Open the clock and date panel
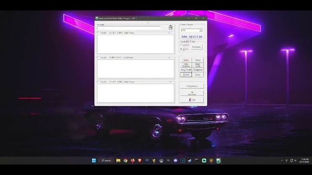Viewport: 312px width, 175px height. [x=304, y=160]
